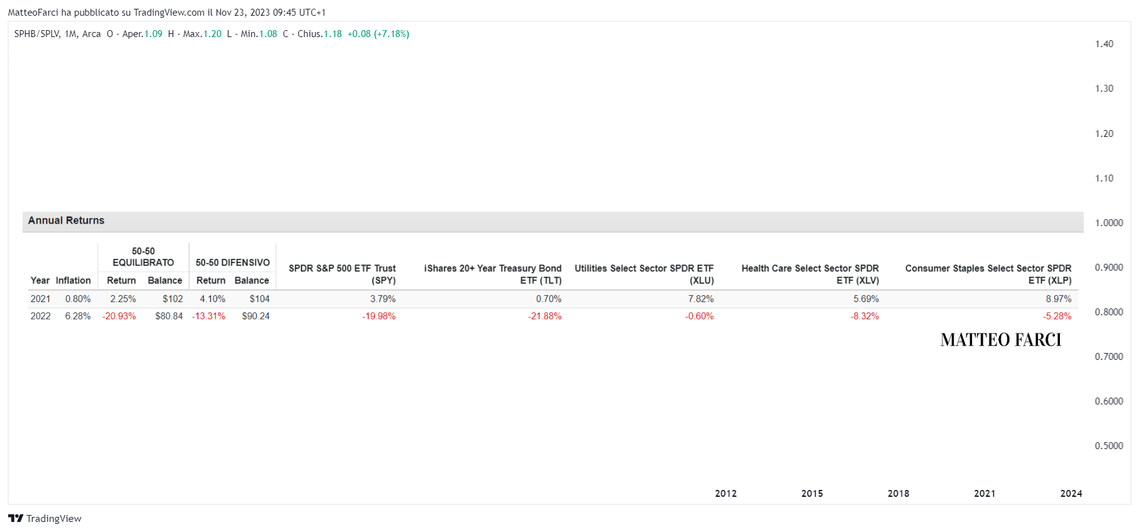1139x532 pixels.
Task: Select the 2021 row year cell
Action: (40, 299)
